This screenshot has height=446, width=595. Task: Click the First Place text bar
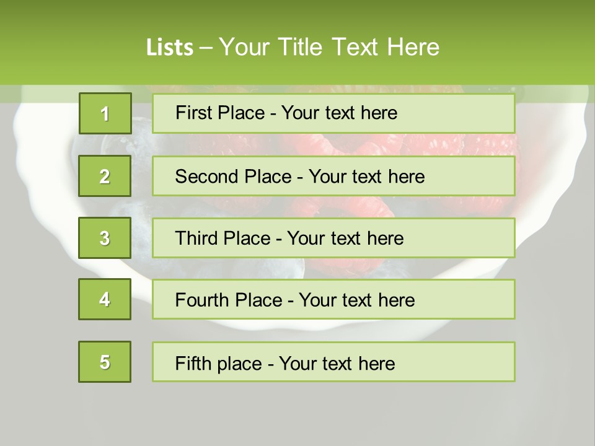point(333,113)
